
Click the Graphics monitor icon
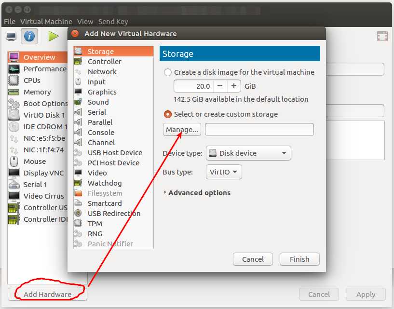pyautogui.click(x=78, y=92)
